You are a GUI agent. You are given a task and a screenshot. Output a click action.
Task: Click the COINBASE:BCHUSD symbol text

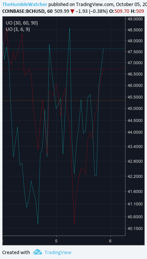coord(23,11)
